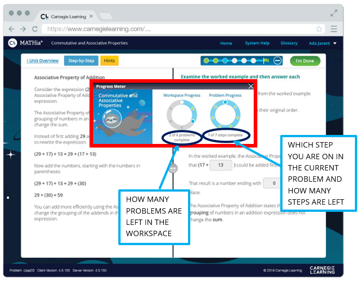
Task: Click the pane splitter handle with arrows
Action: [x=173, y=168]
